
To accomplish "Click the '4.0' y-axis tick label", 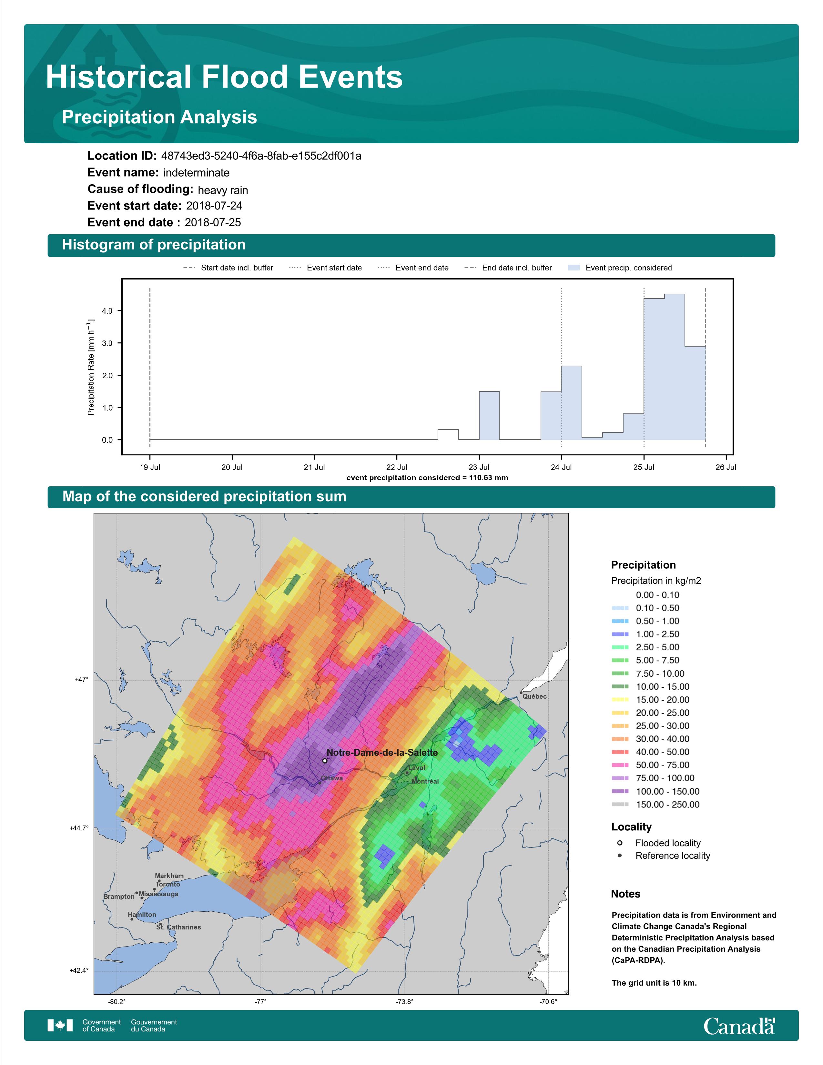I will pos(107,311).
